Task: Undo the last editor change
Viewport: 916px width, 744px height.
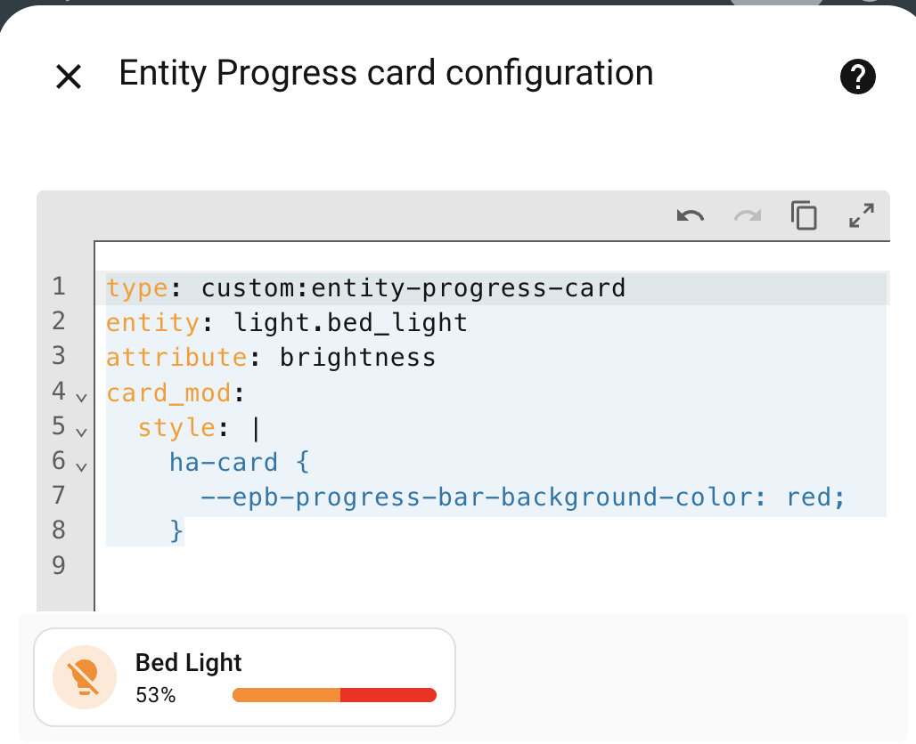Action: [x=691, y=215]
